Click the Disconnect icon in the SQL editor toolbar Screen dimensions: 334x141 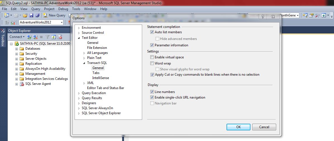13,22
